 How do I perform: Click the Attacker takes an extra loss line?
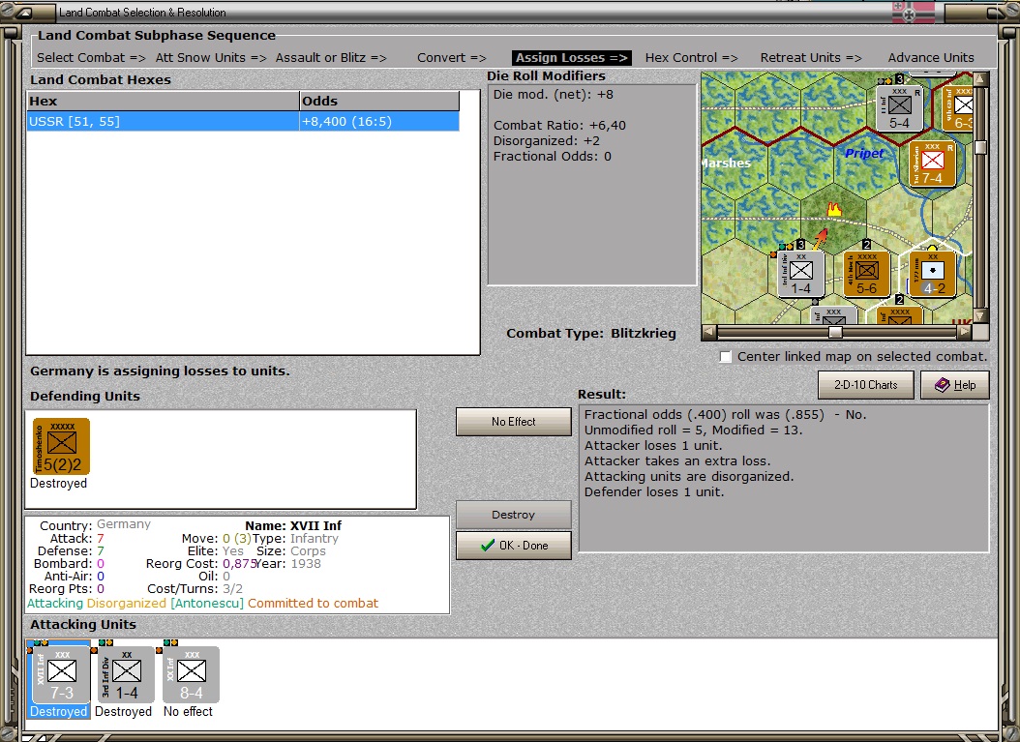pos(677,461)
